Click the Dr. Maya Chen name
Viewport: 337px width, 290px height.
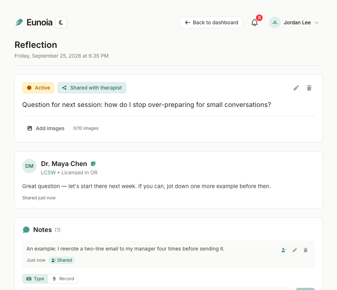[x=64, y=164]
